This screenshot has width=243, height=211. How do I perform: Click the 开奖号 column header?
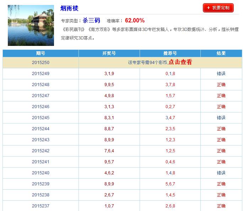[x=109, y=53]
